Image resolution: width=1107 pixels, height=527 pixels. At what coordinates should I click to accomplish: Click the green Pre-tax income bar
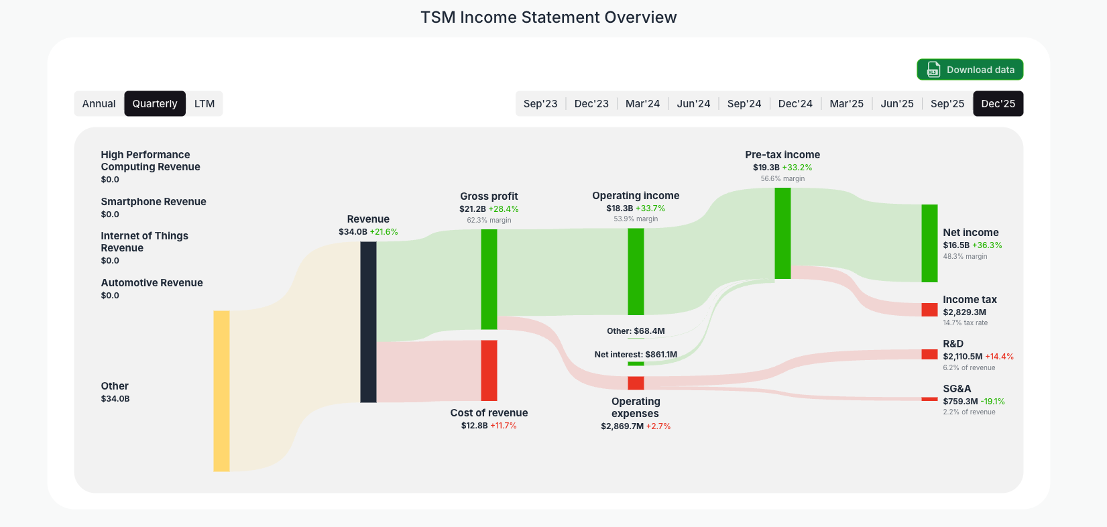(x=782, y=233)
